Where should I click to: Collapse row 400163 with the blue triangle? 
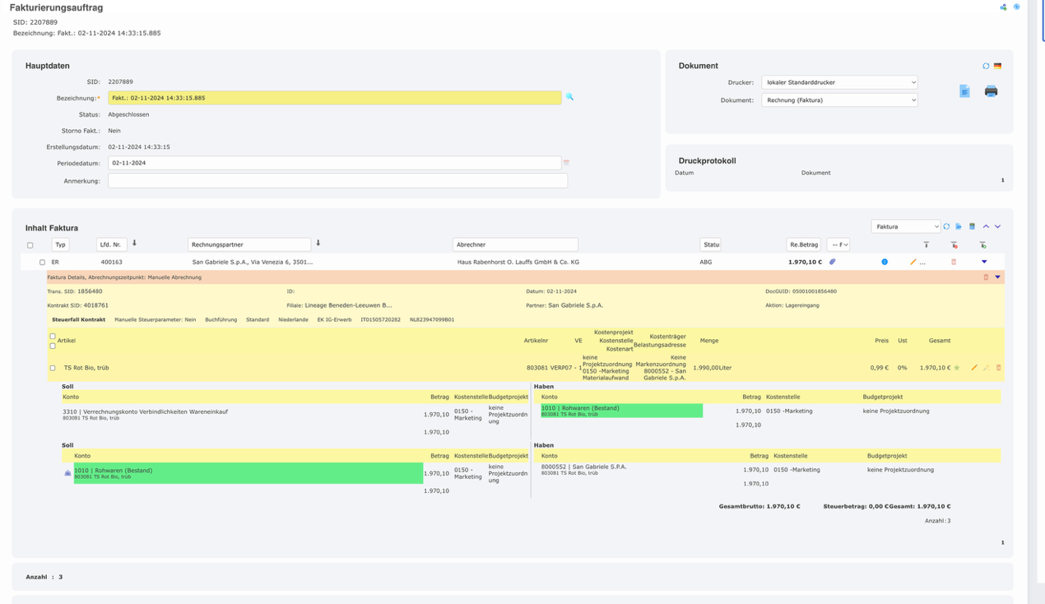(984, 262)
